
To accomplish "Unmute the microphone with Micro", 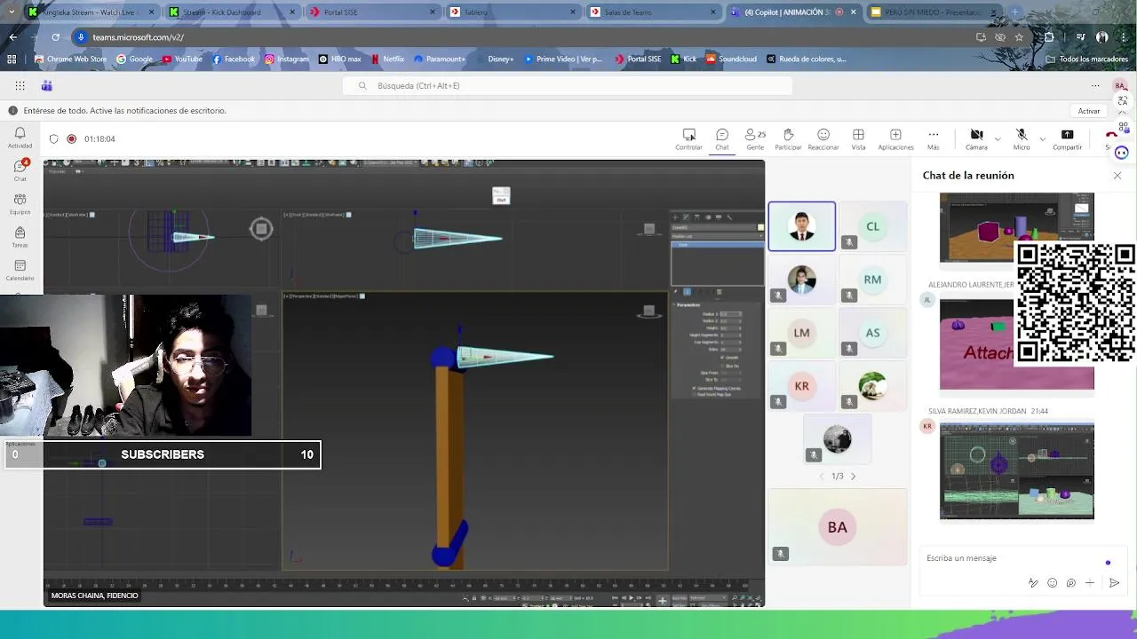I will (1022, 138).
